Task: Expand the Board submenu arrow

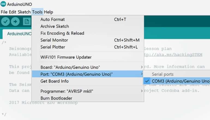Action: 142,67
